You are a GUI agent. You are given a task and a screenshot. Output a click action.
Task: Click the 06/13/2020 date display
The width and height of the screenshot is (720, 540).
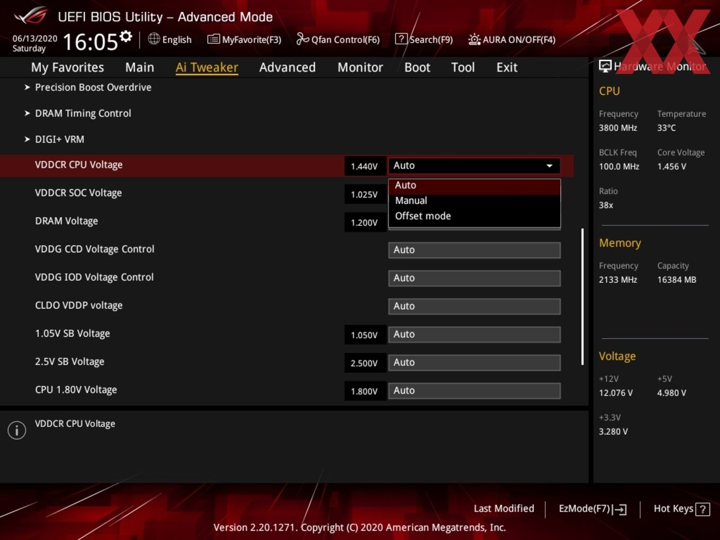pos(35,39)
